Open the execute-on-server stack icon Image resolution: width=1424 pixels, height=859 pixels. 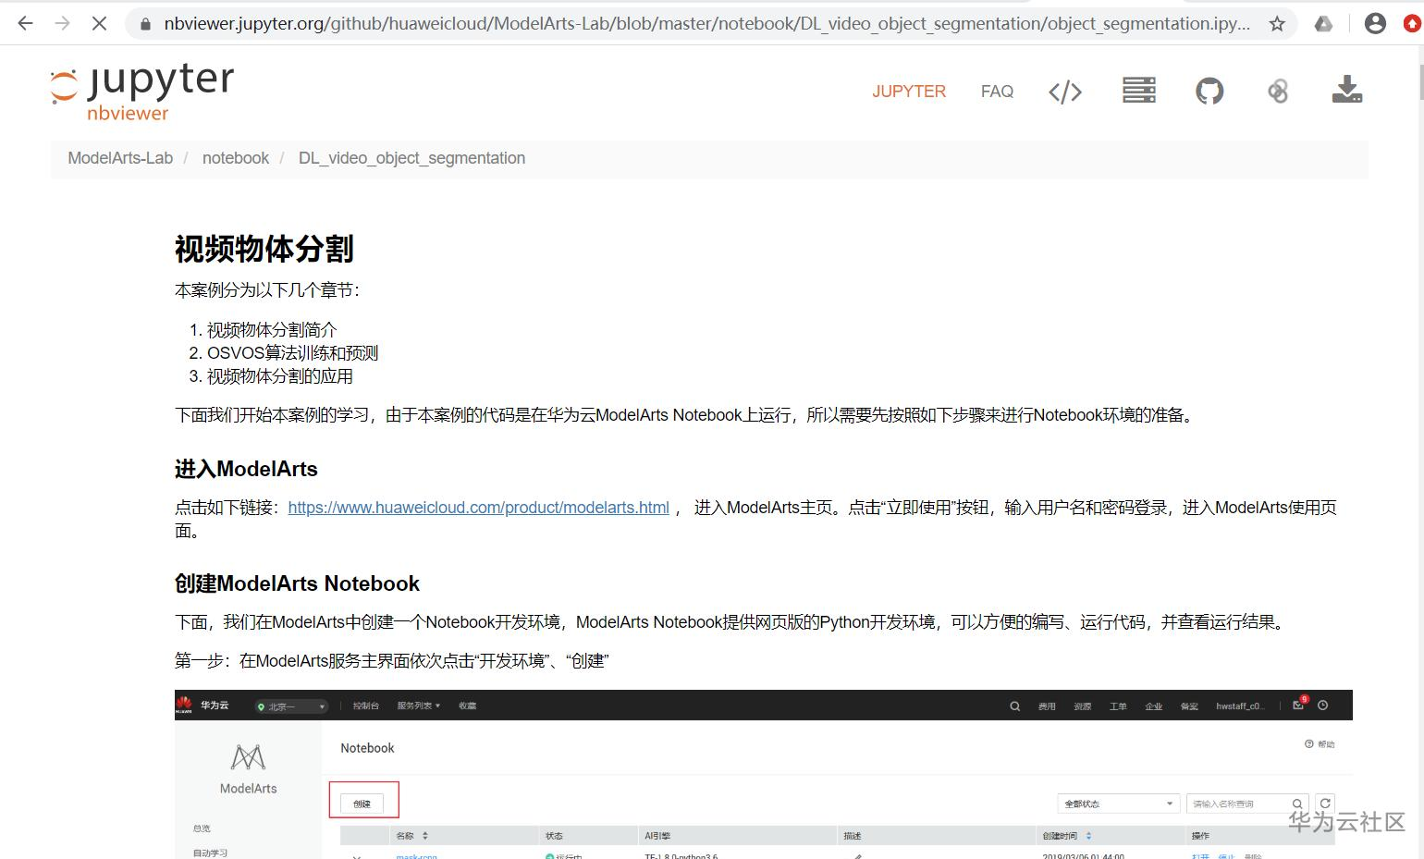[1139, 91]
